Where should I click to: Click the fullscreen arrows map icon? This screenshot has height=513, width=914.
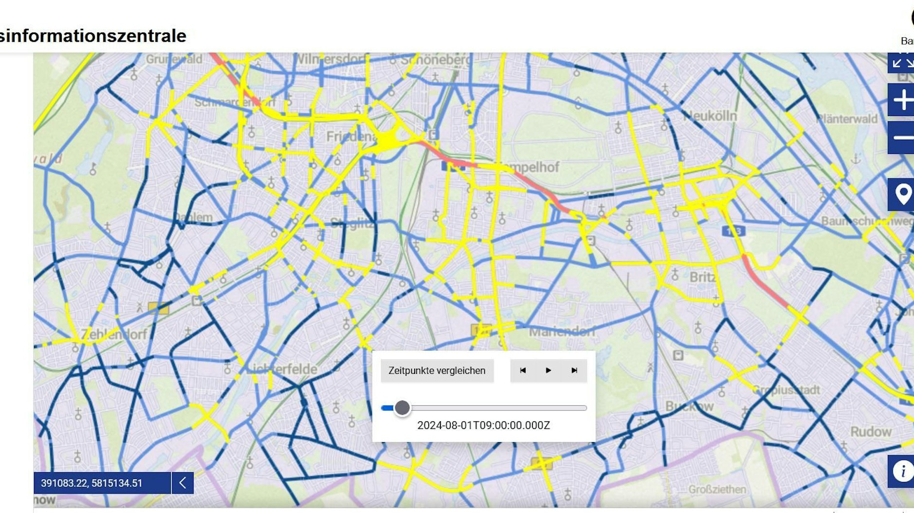click(903, 63)
